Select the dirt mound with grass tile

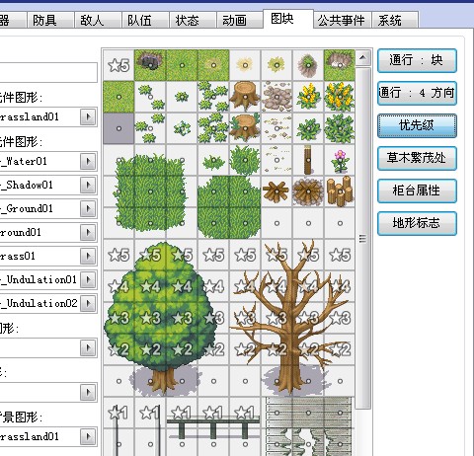pyautogui.click(x=308, y=65)
